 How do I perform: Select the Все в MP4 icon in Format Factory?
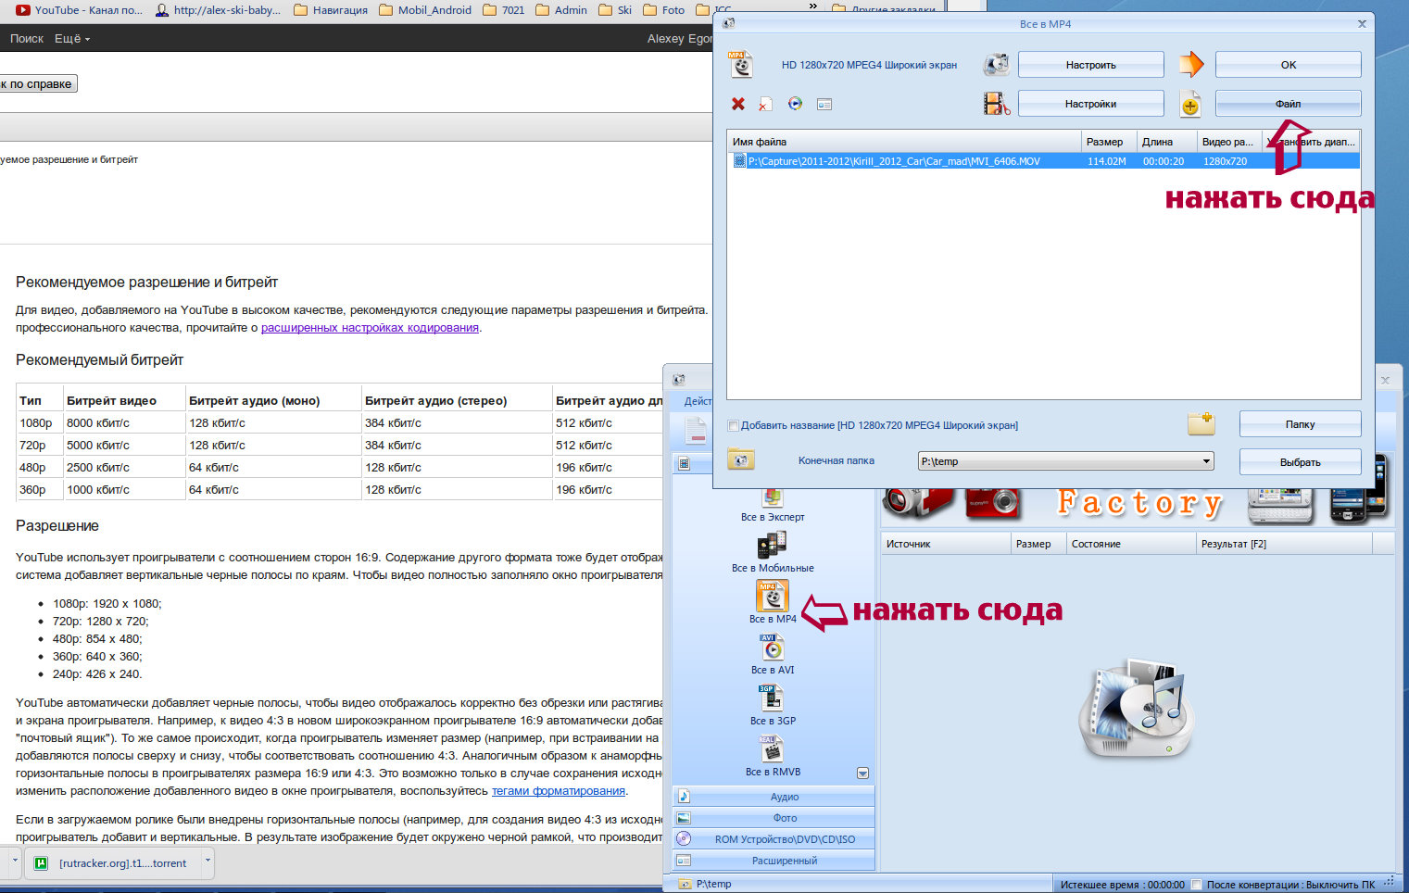coord(772,596)
